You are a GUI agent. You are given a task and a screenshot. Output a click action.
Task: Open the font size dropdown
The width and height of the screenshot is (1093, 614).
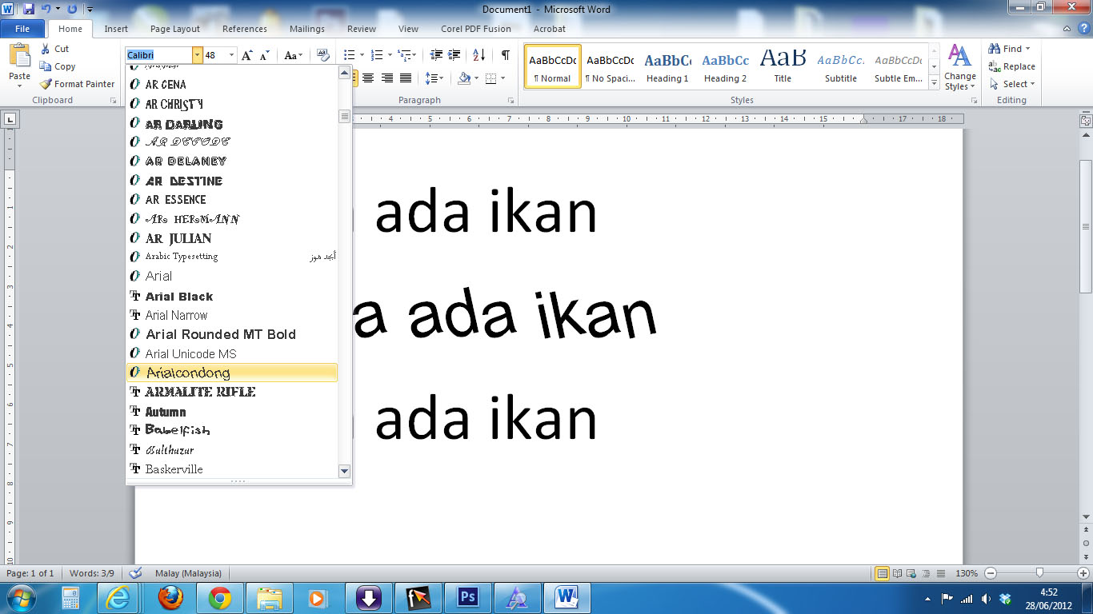[232, 55]
